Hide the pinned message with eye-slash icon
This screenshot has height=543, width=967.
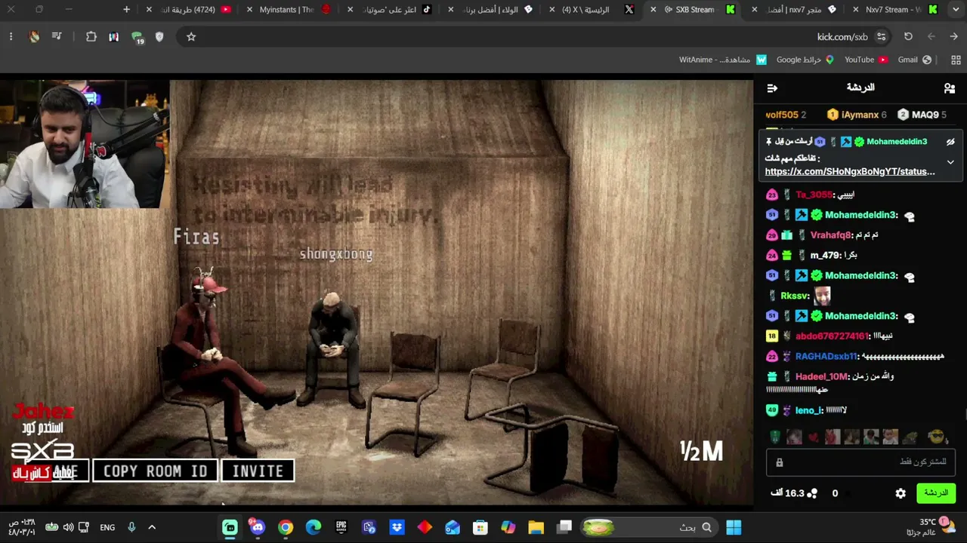[950, 142]
